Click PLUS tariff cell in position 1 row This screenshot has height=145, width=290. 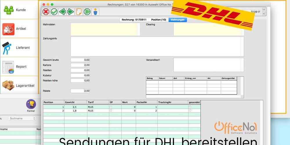pyautogui.click(x=98, y=107)
